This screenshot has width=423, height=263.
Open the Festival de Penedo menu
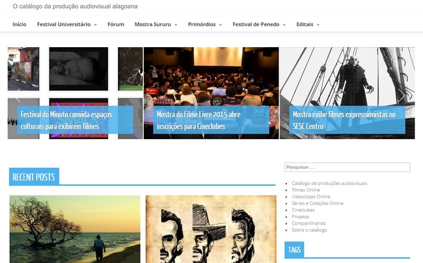tap(256, 25)
